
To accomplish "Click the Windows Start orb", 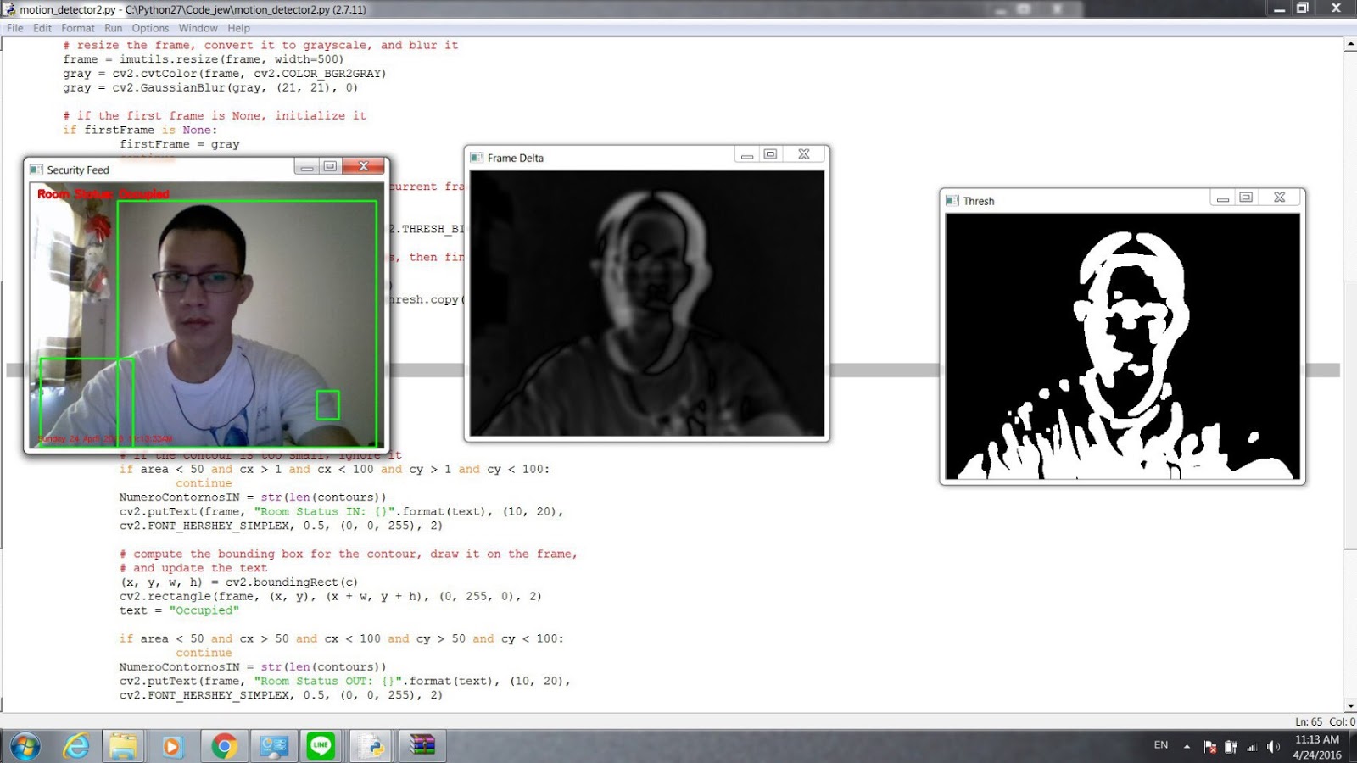I will coord(25,746).
